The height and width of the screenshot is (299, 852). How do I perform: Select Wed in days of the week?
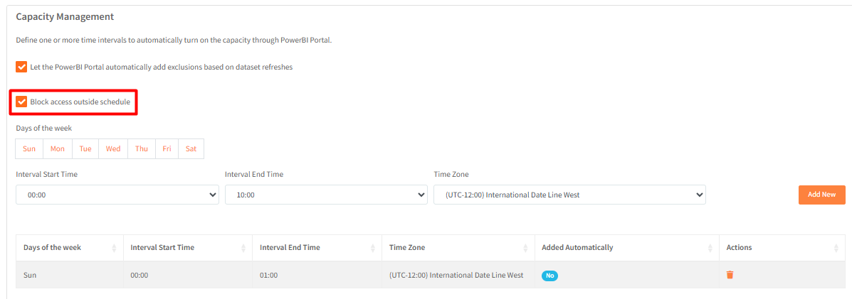(113, 148)
